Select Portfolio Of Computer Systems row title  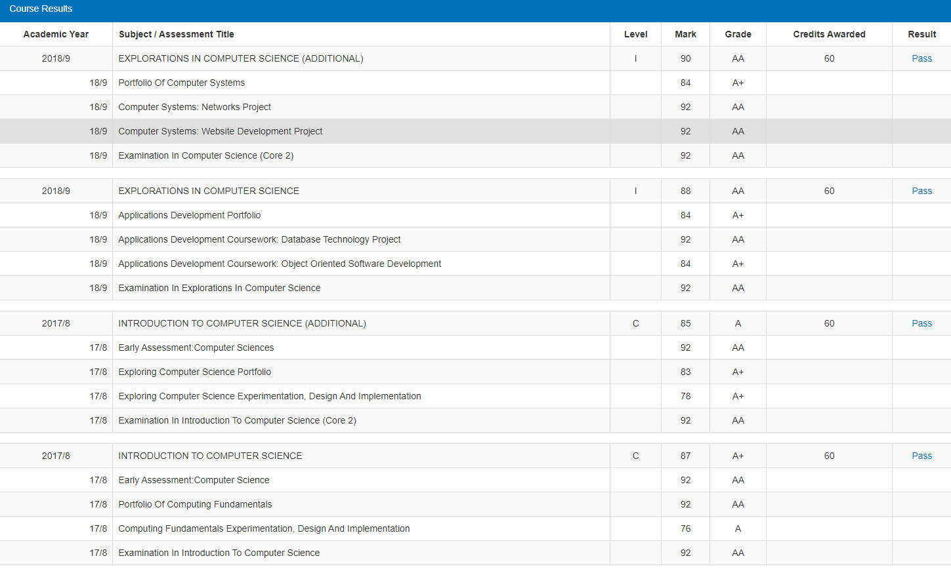click(x=181, y=83)
